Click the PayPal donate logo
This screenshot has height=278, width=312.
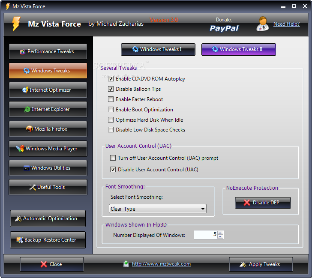point(224,28)
